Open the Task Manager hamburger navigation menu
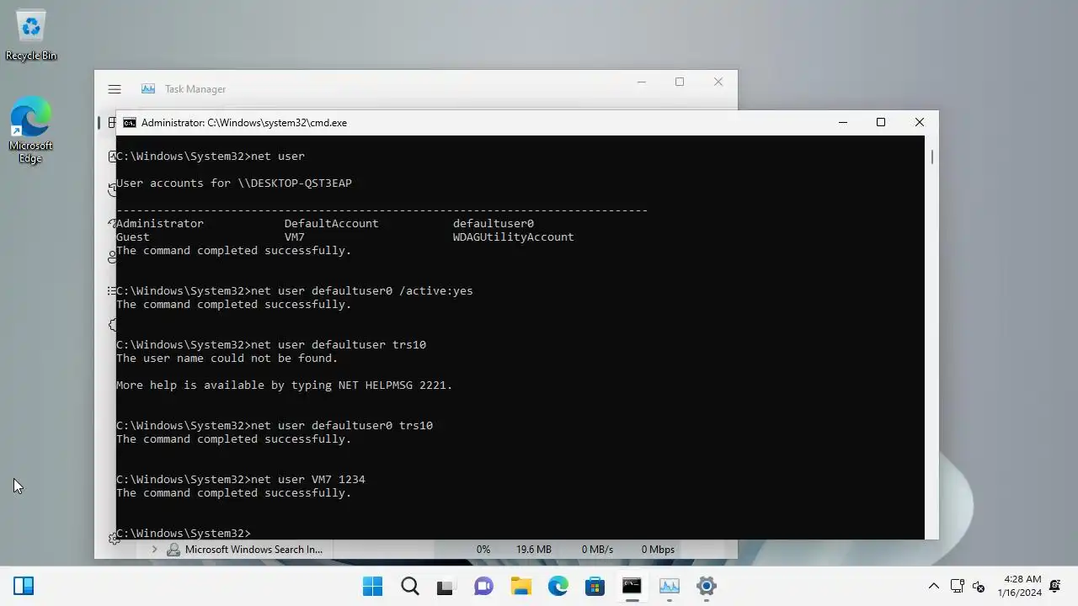 (115, 89)
